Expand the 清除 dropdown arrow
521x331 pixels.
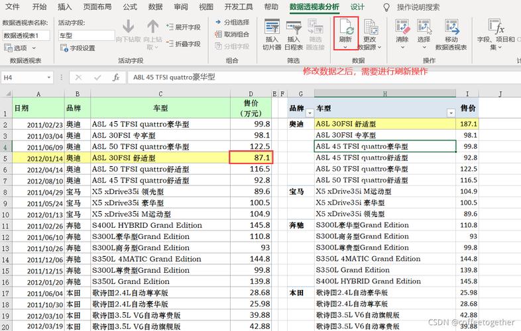click(x=402, y=47)
